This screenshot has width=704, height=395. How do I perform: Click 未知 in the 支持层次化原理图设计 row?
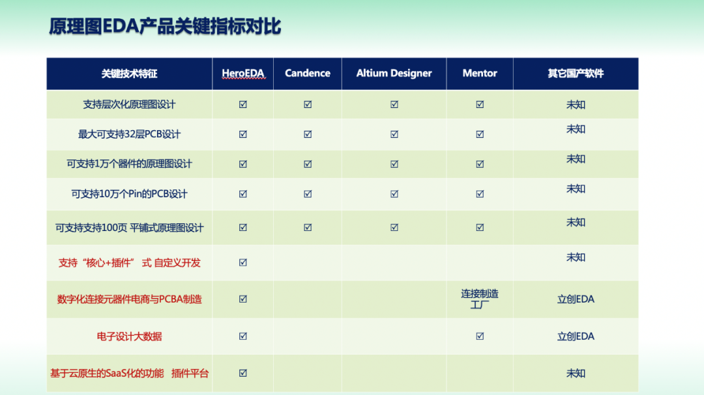[576, 105]
